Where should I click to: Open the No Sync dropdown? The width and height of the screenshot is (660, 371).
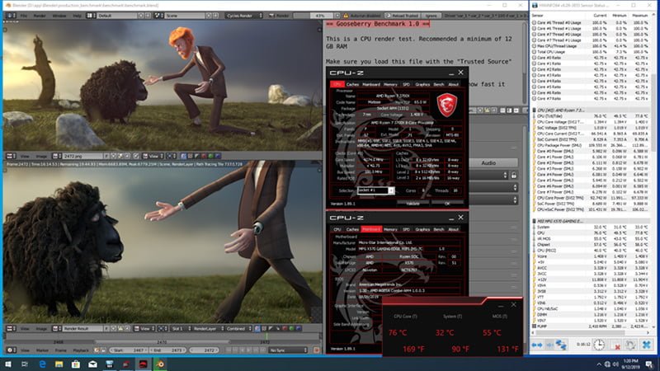tap(288, 350)
